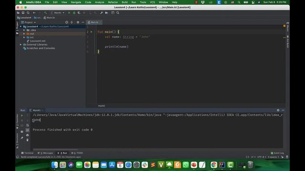305x171 pixels.
Task: Click the Open file toolbar icon
Action: pos(18,13)
